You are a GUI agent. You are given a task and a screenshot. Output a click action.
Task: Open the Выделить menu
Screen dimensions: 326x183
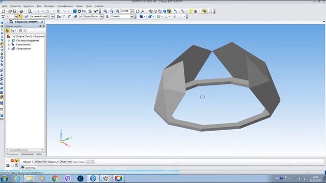point(29,6)
